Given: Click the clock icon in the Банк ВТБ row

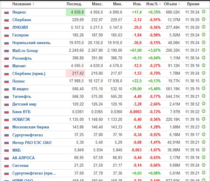Looking at the screenshot, I should click(x=204, y=111).
